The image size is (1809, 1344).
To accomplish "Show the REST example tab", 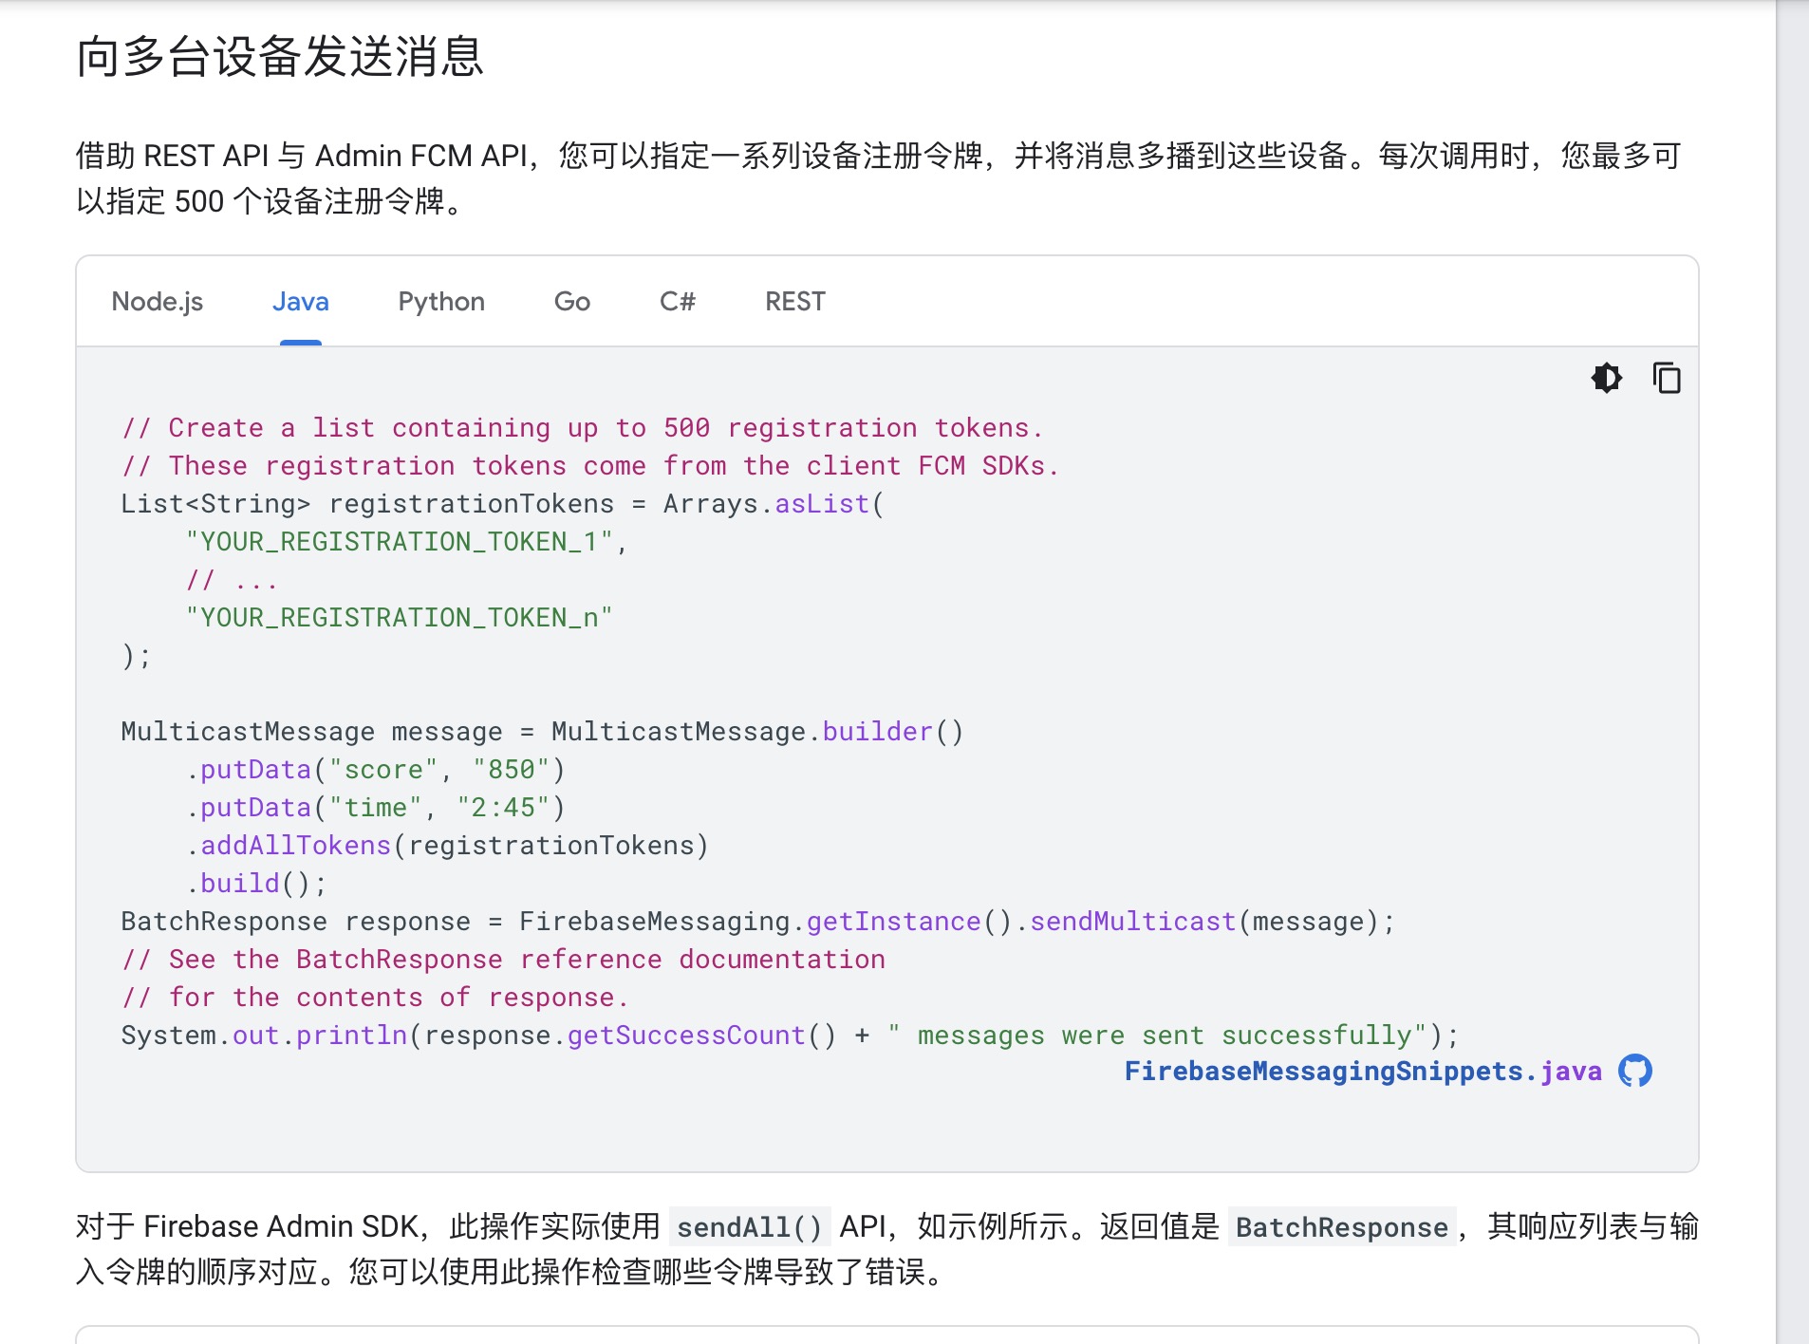I will tap(795, 302).
